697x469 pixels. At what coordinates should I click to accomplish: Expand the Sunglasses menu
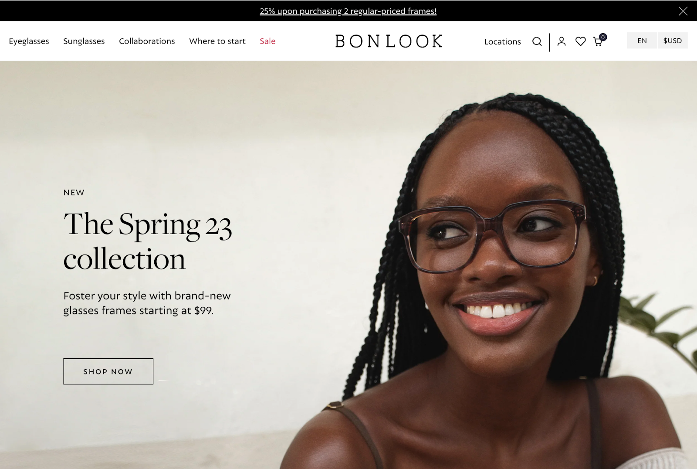click(x=84, y=41)
